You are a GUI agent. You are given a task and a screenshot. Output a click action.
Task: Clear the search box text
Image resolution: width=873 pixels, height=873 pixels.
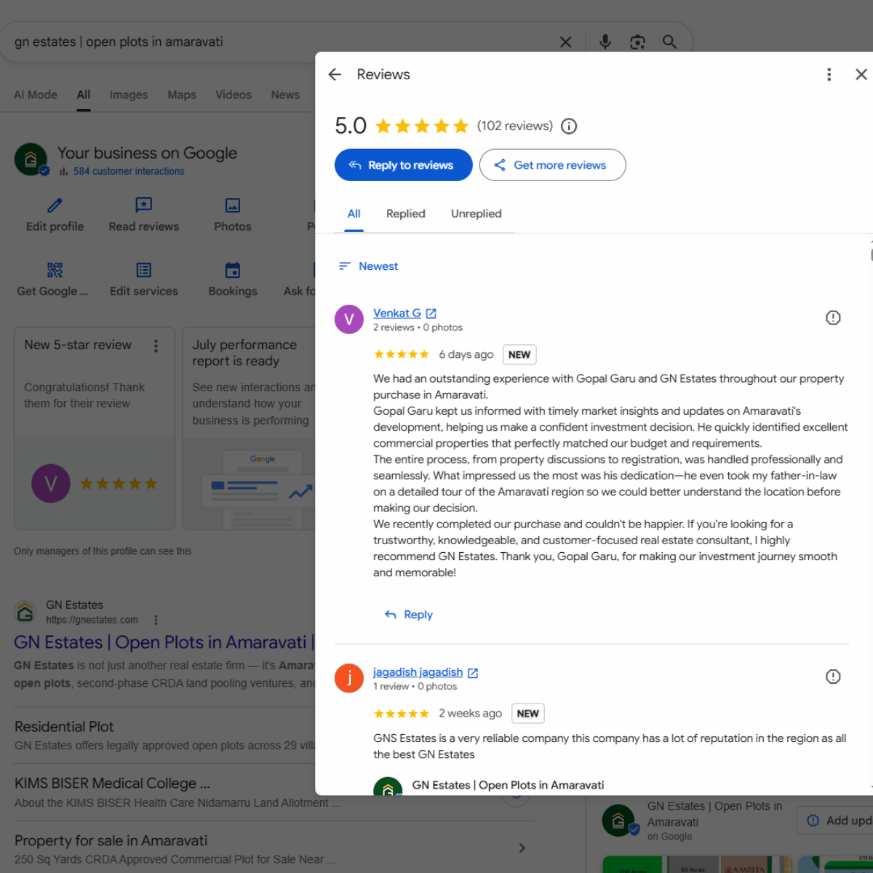(x=565, y=42)
